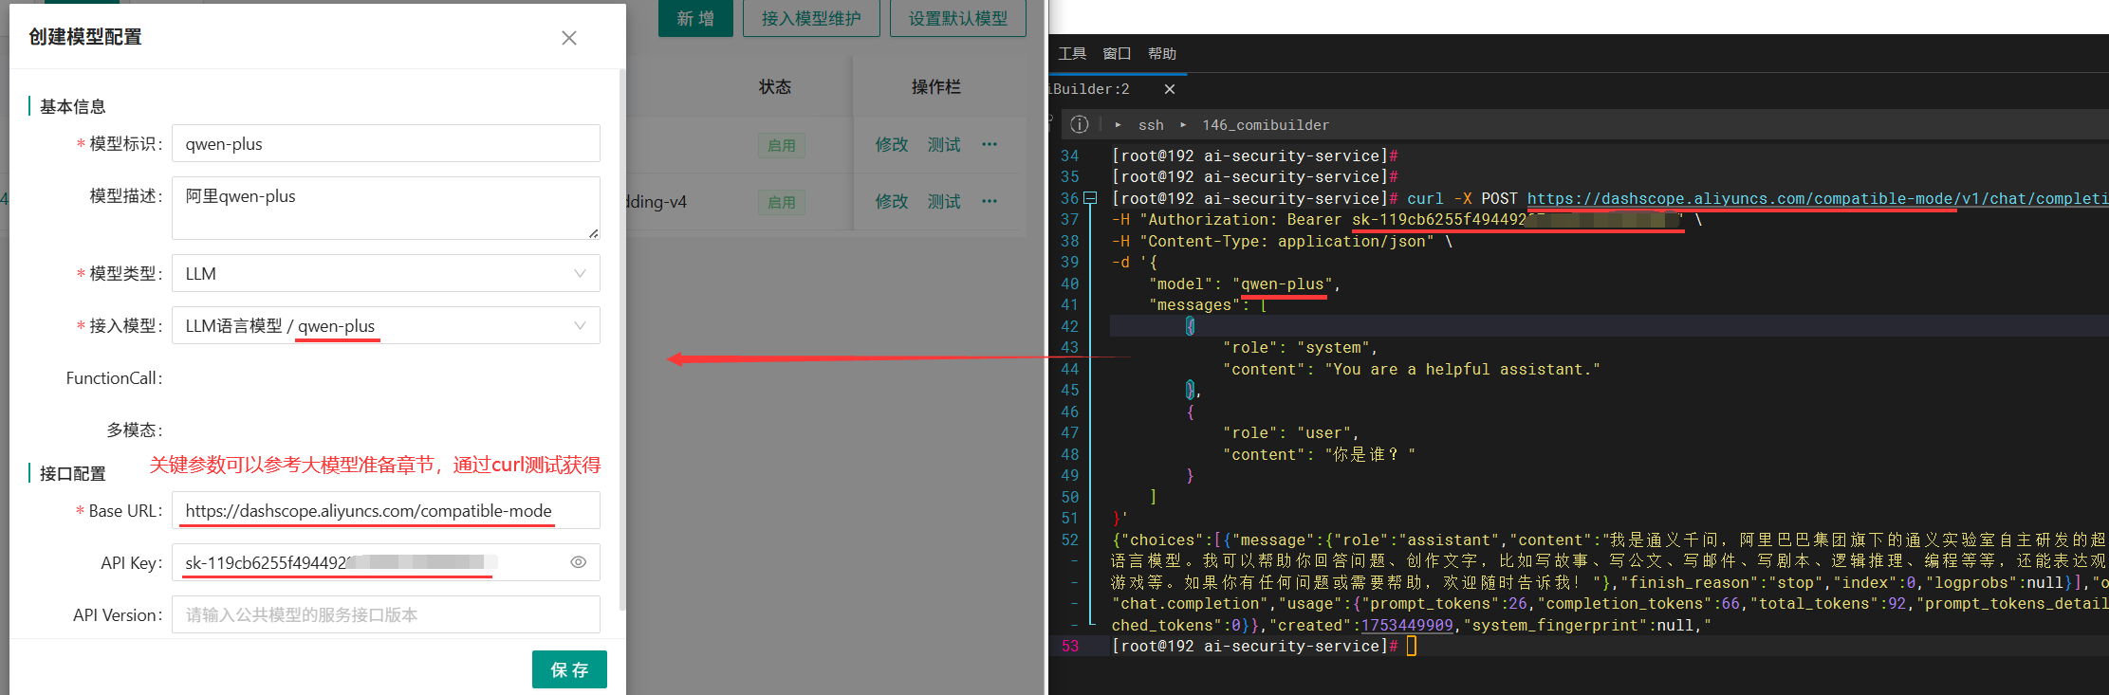Click the 接入模型维护 button
2109x695 pixels.
click(x=811, y=18)
